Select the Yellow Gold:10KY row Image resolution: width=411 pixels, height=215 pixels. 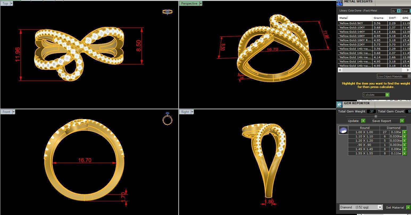[374, 27]
